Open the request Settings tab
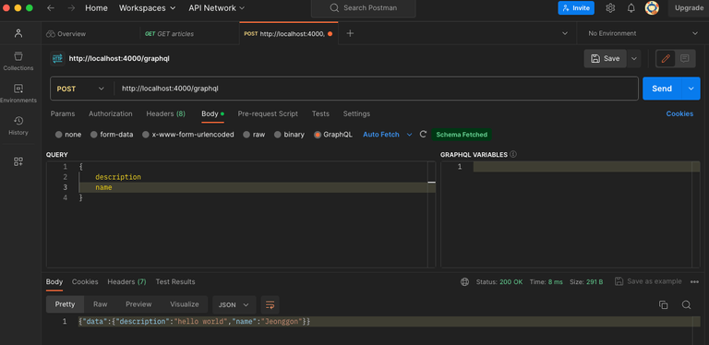The image size is (709, 345). click(x=356, y=113)
